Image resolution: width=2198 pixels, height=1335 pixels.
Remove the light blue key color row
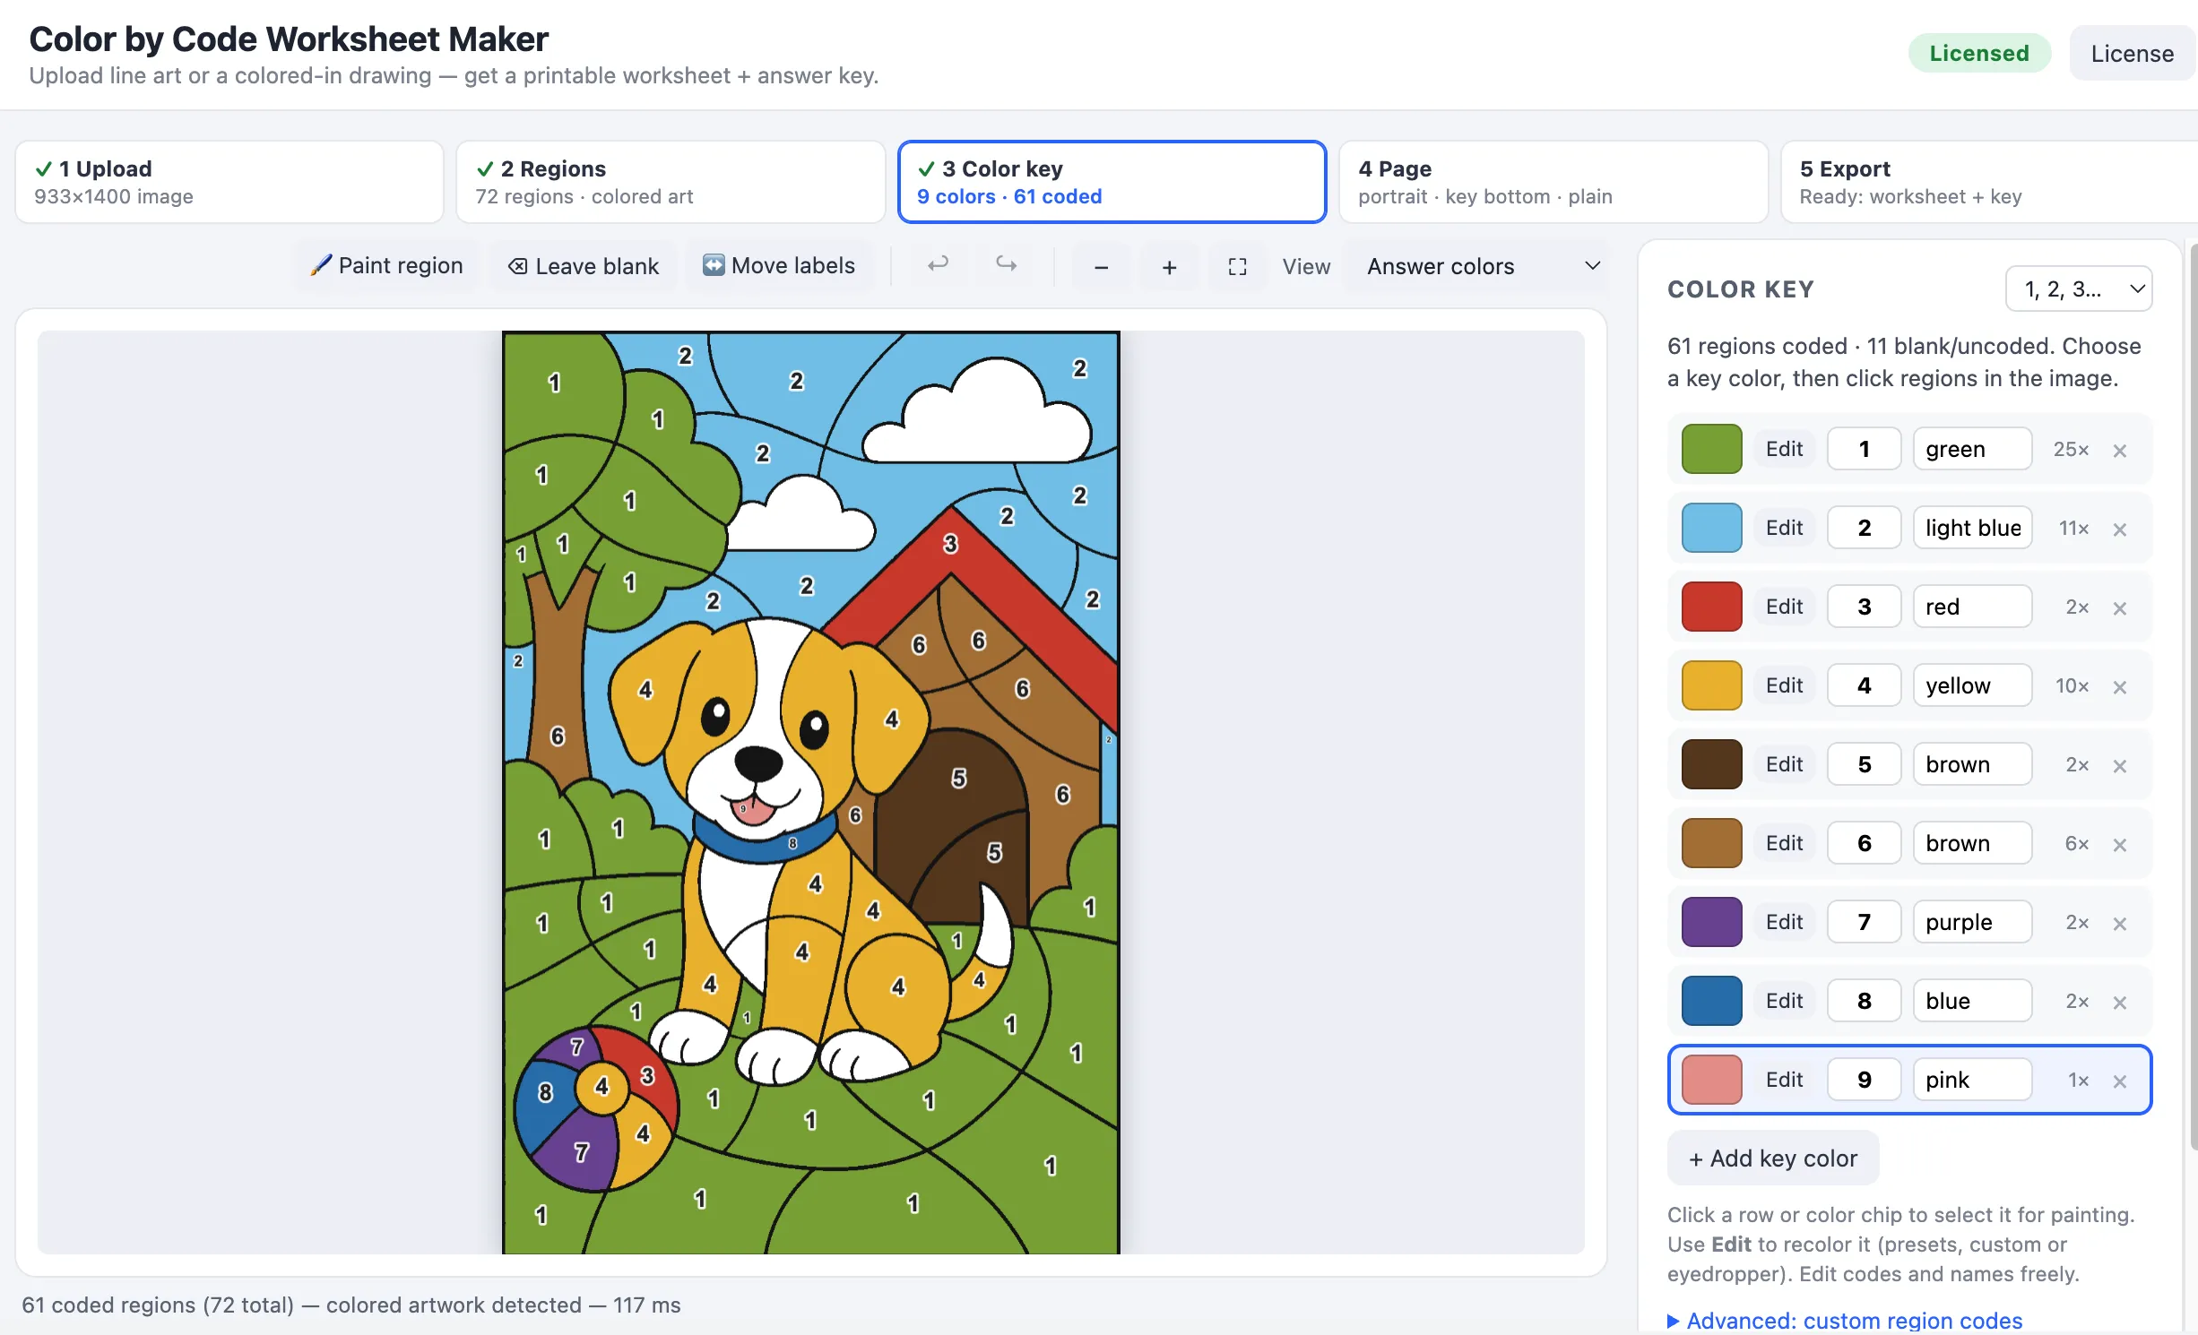click(2120, 530)
